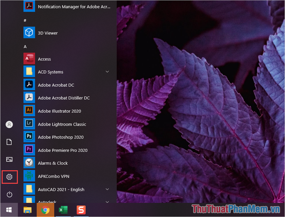Viewport: 285px width, 217px height.
Task: Open File Explorer from the taskbar
Action: tap(27, 210)
